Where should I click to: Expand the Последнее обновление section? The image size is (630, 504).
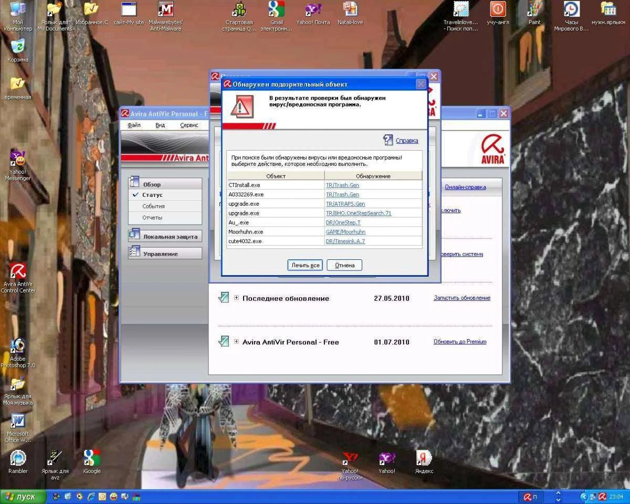[x=236, y=298]
